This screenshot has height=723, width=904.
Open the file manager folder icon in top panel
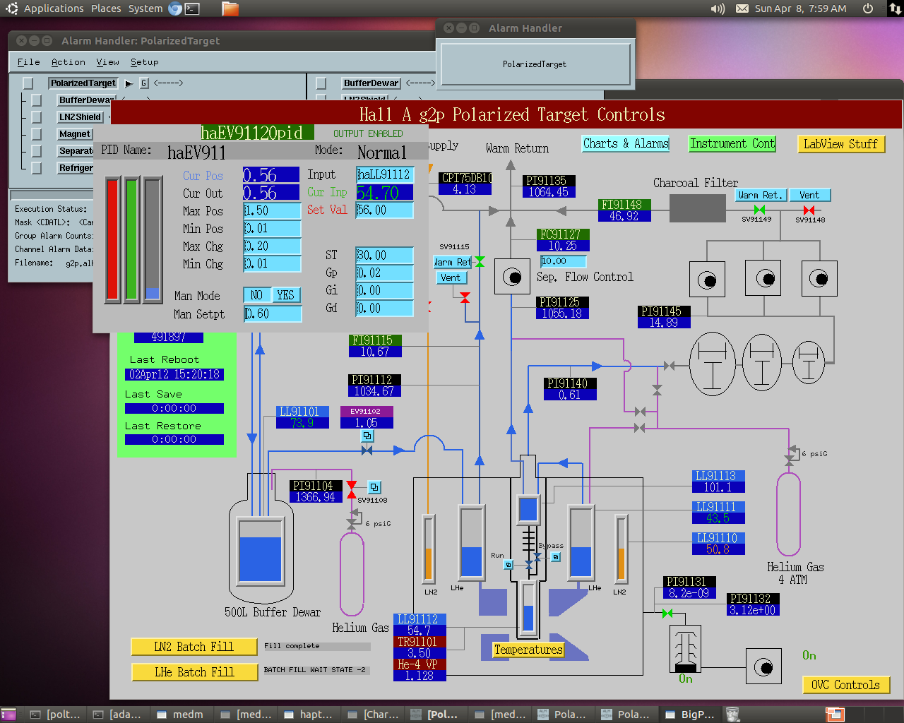tap(230, 8)
